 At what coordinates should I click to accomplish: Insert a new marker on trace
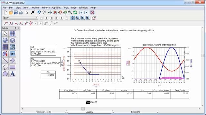coord(6,23)
